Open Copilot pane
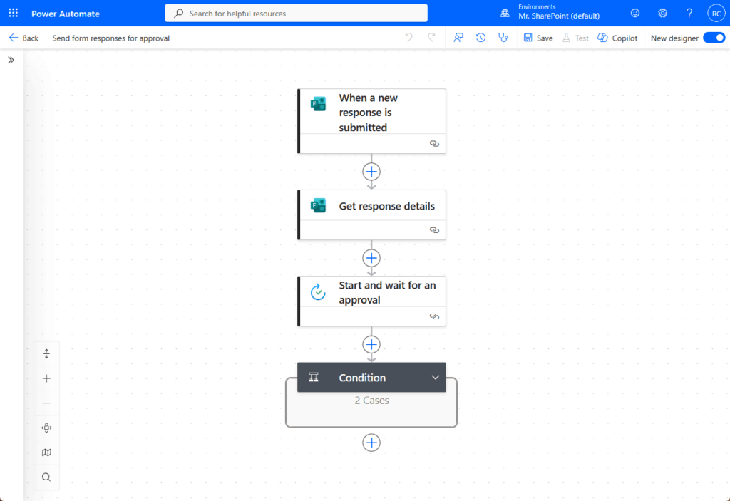The width and height of the screenshot is (730, 501). 618,38
